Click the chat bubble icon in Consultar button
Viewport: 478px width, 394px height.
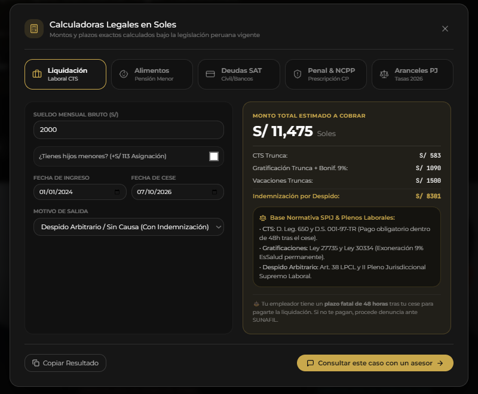[310, 363]
